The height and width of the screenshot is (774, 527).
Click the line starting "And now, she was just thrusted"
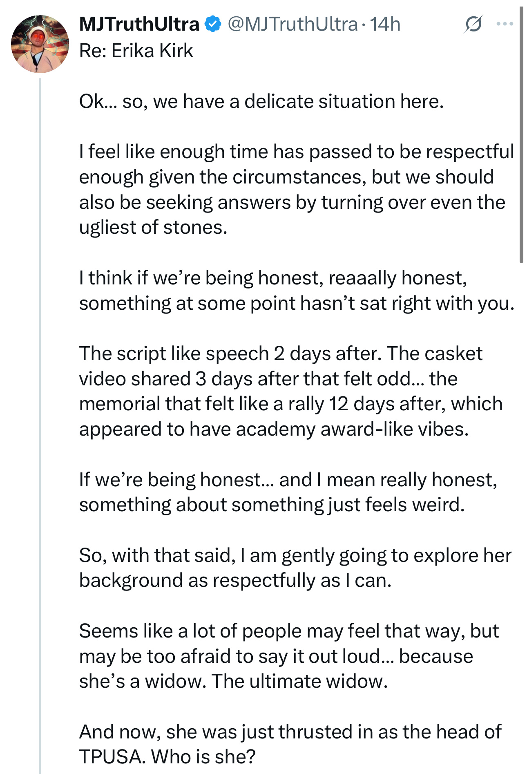pos(290,731)
